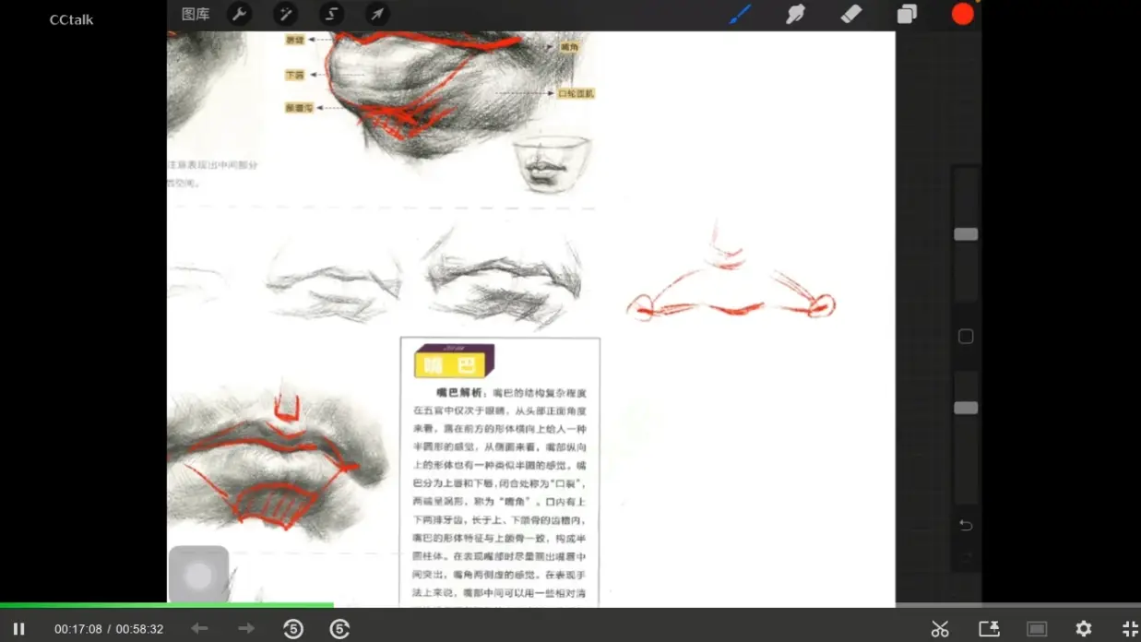
Task: Open the video clip scissors tool
Action: (940, 628)
